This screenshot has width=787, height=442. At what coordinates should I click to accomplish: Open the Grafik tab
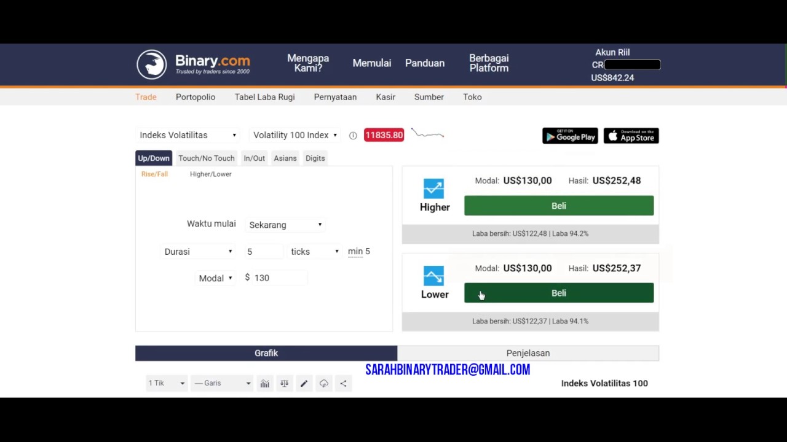point(266,353)
